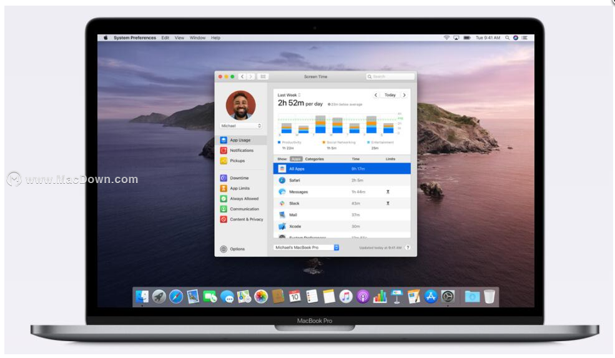Open Messages from the Dock
Screen dimensions: 615x358
tap(227, 297)
